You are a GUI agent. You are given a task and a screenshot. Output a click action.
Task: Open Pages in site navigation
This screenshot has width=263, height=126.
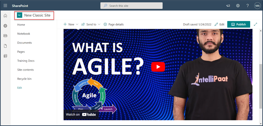click(x=21, y=52)
